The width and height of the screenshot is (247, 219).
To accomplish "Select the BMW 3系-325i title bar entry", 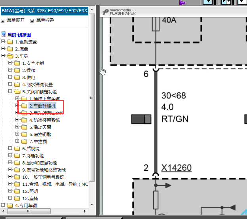I will coord(45,11).
